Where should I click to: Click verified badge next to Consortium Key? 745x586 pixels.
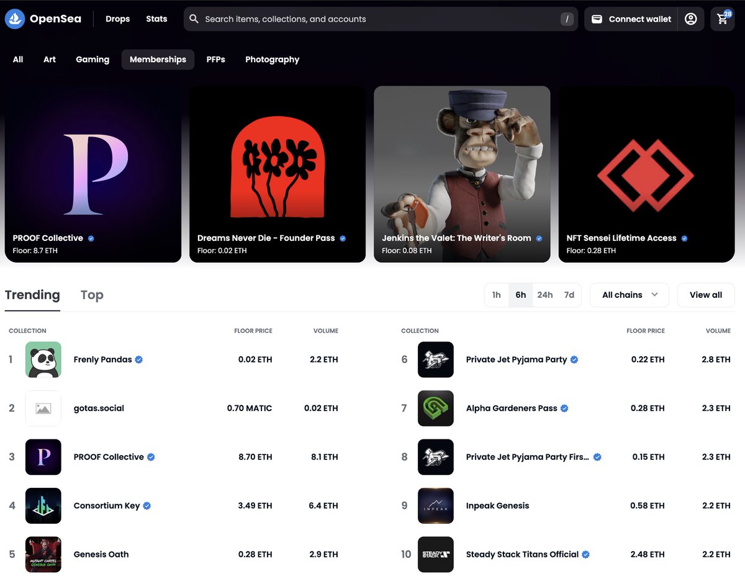pyautogui.click(x=147, y=506)
